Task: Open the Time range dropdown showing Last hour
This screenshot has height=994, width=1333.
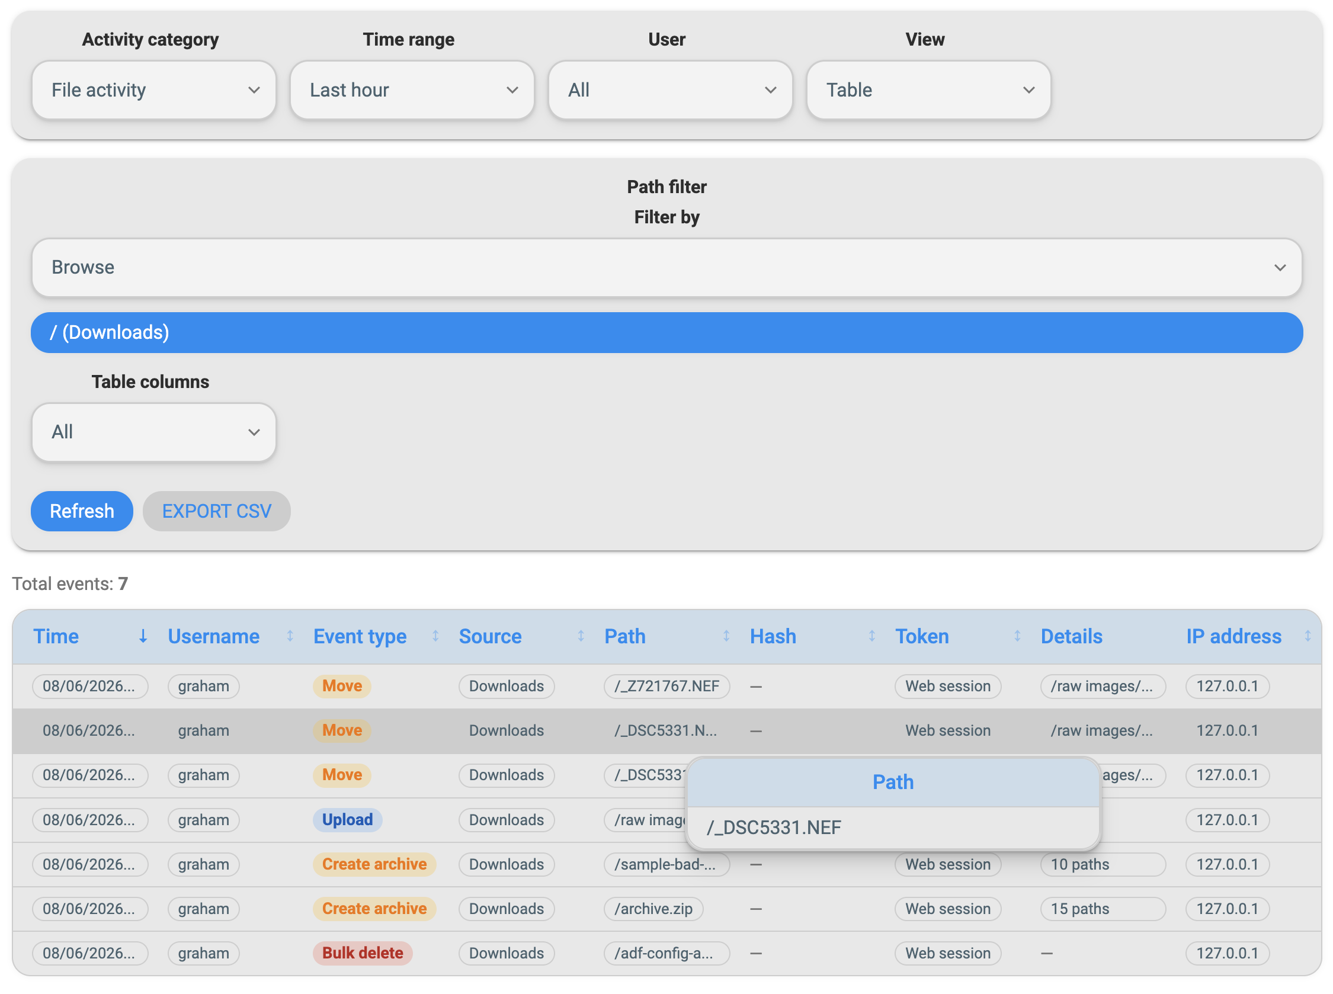Action: [412, 90]
